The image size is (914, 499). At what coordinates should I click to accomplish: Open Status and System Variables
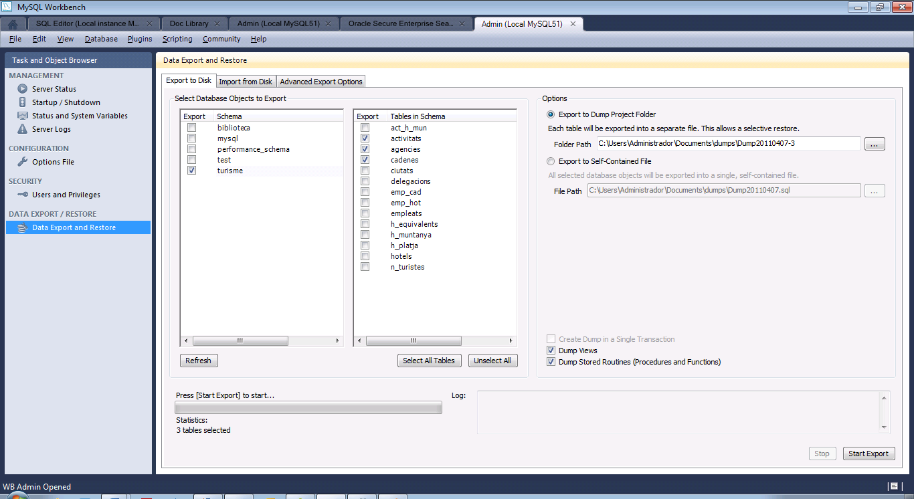coord(23,116)
